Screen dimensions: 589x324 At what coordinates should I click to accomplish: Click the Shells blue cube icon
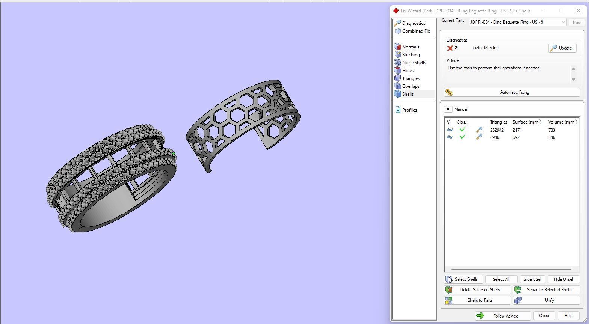(398, 94)
